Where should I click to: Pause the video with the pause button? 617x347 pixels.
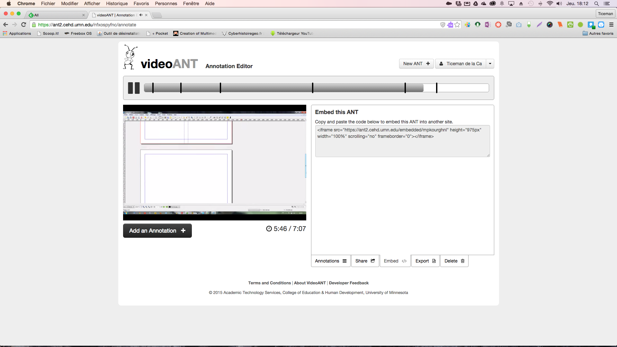point(134,88)
